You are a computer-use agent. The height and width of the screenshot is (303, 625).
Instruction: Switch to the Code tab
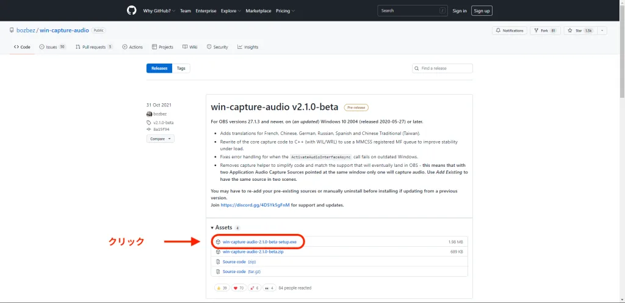click(x=22, y=47)
